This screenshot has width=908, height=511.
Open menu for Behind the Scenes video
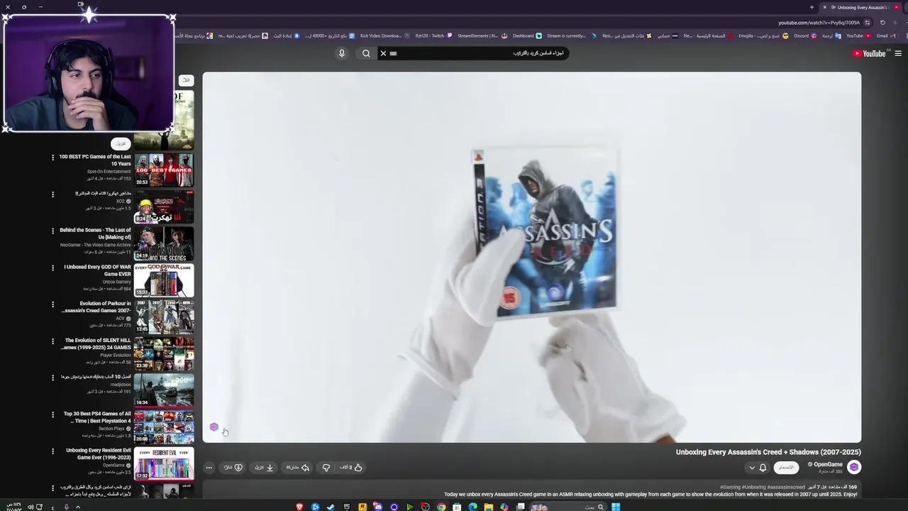pyautogui.click(x=52, y=231)
